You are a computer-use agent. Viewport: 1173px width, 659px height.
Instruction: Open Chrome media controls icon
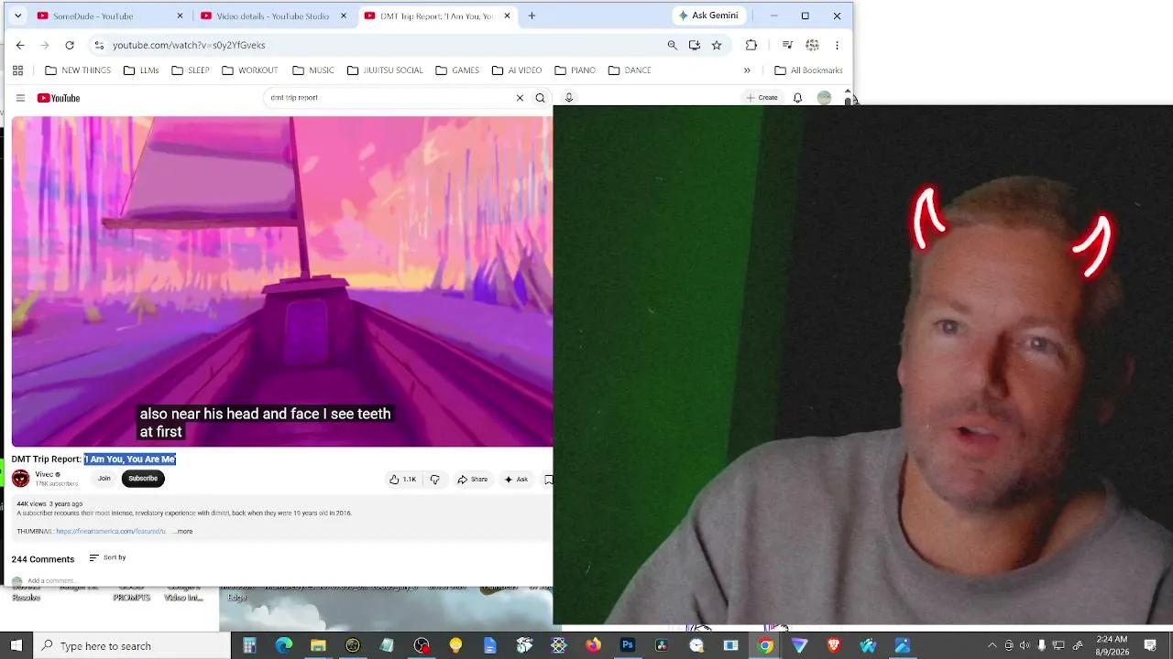point(787,45)
